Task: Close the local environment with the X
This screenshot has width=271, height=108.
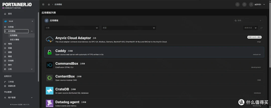Action: (32, 21)
